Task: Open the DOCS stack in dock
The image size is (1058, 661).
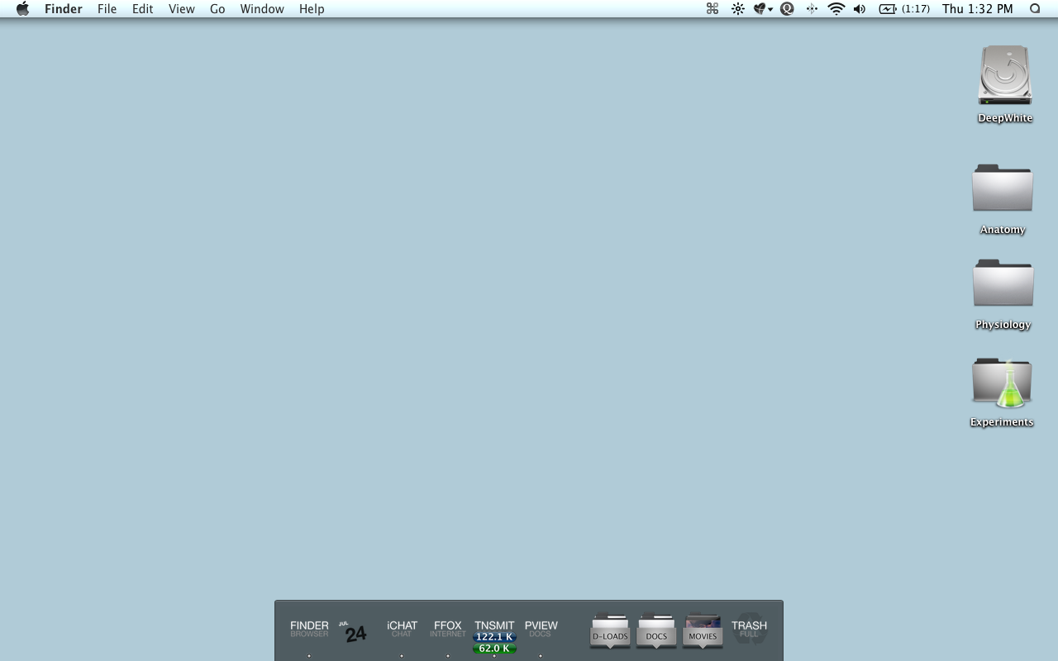Action: click(x=656, y=630)
